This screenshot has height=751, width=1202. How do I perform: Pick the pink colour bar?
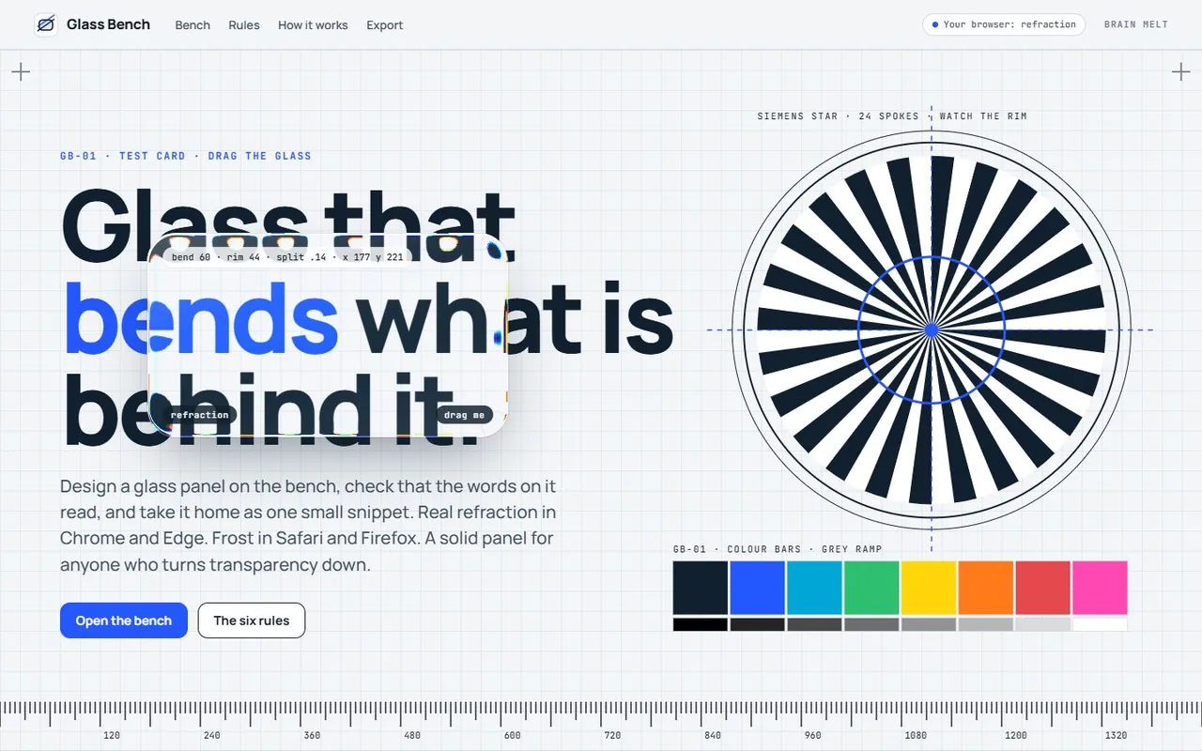1100,588
